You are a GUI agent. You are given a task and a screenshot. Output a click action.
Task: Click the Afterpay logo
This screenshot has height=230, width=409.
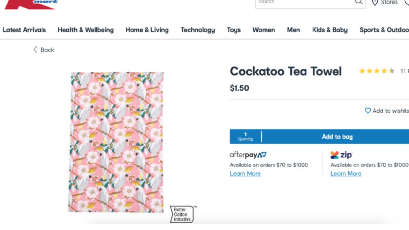click(x=248, y=155)
